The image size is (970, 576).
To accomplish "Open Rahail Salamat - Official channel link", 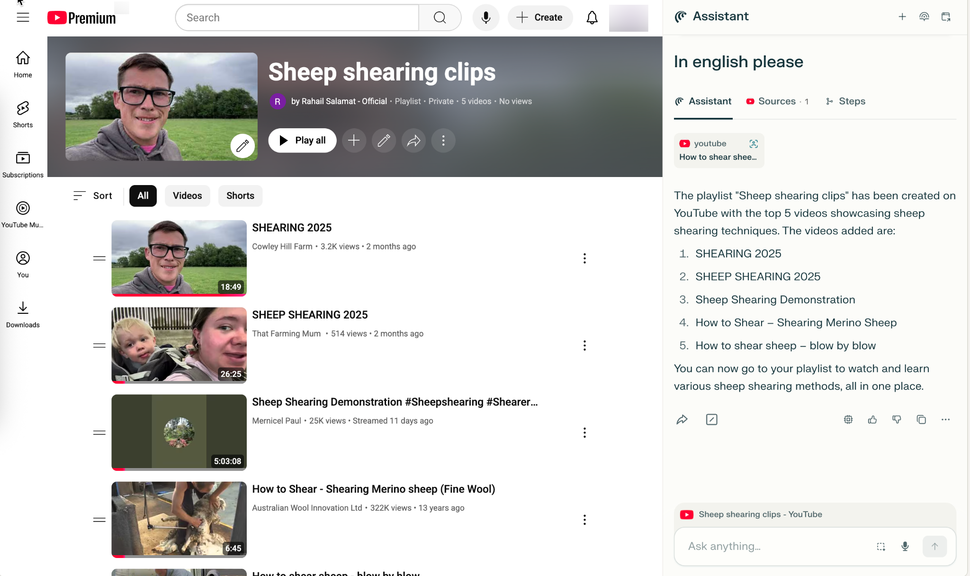I will coord(339,101).
